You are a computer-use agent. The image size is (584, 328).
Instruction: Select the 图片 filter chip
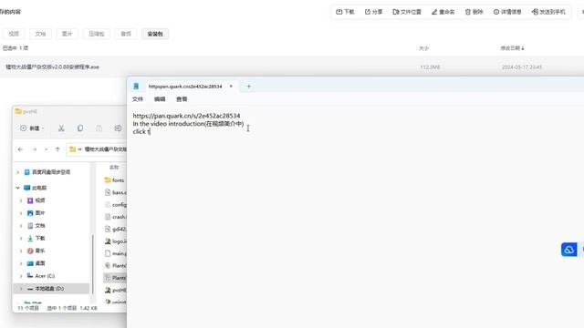pos(67,34)
